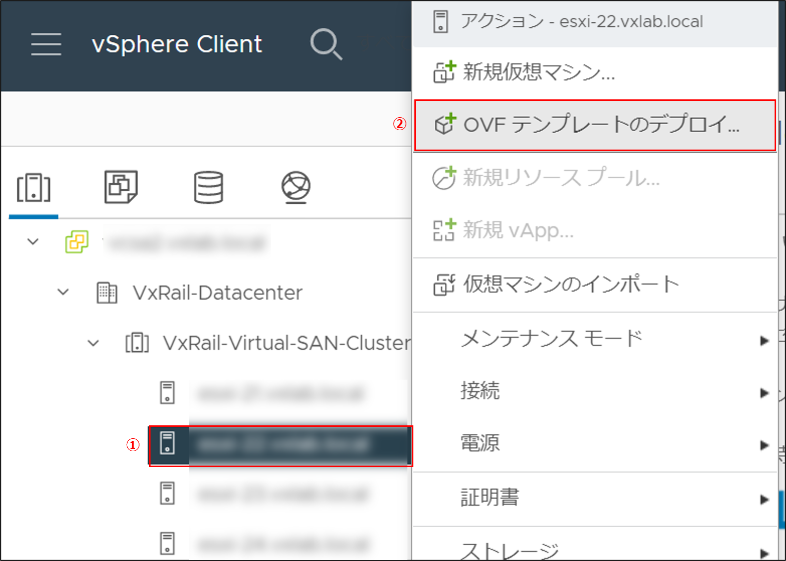
Task: Collapse the VxRail-Datacenter tree node
Action: tap(63, 292)
